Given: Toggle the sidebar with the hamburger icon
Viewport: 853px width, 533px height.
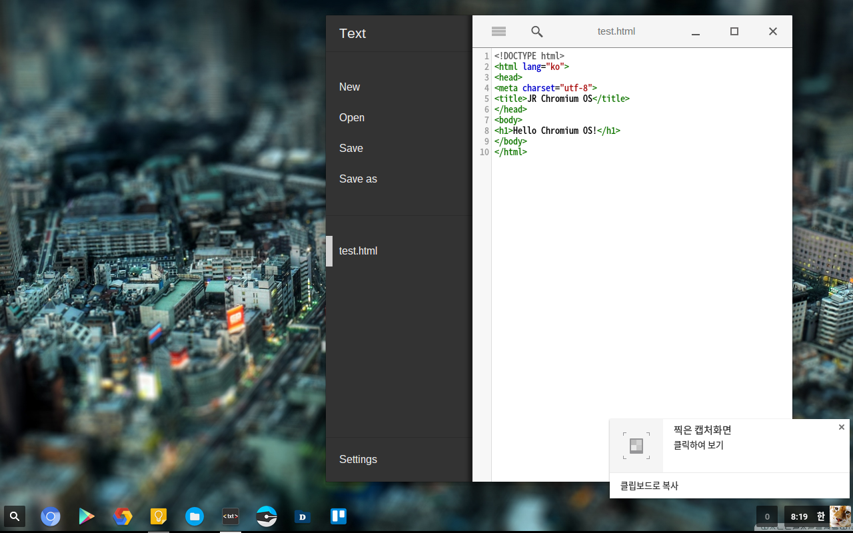Looking at the screenshot, I should pyautogui.click(x=498, y=31).
